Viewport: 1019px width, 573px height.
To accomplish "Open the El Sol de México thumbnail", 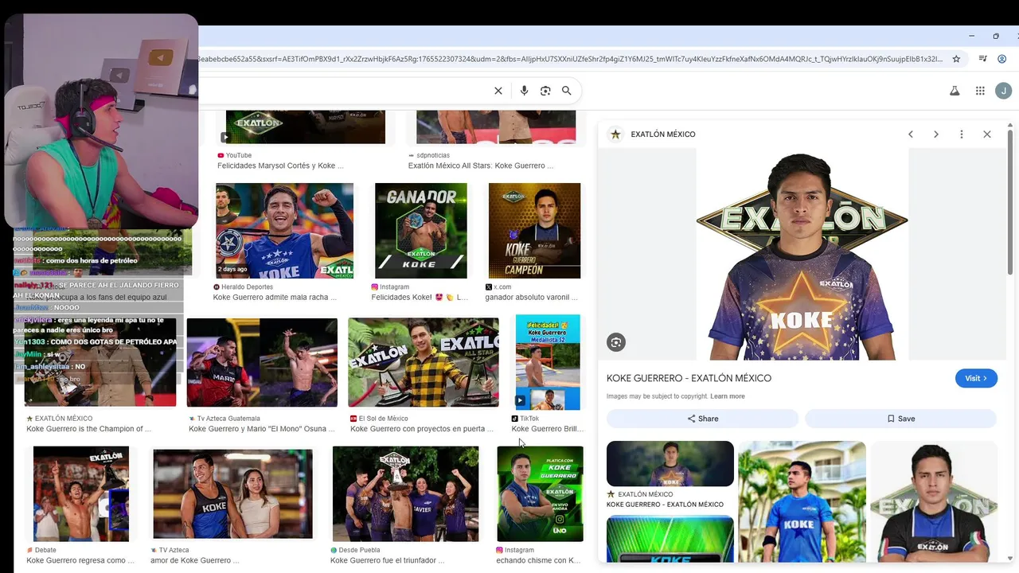I will point(424,362).
